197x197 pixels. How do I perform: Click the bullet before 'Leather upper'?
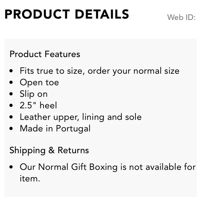[x=11, y=117]
